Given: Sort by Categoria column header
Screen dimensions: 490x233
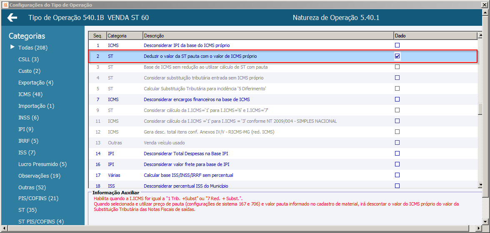Looking at the screenshot, I should (x=125, y=36).
